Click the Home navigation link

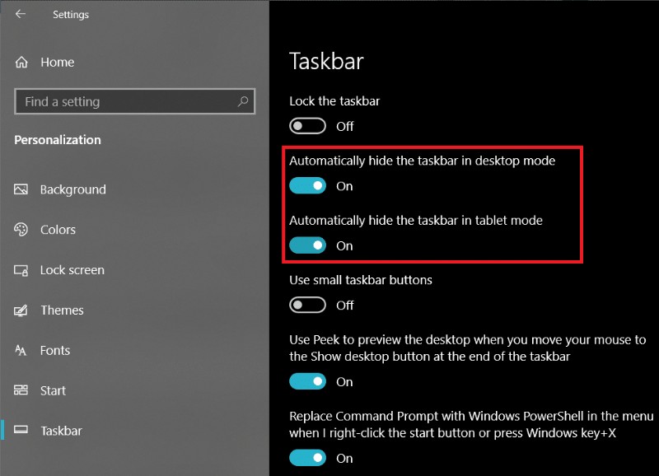[x=57, y=62]
